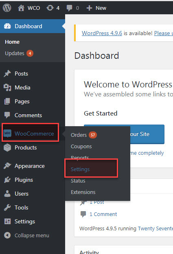Open the 1 Comment link
173x254 pixels.
point(103,214)
